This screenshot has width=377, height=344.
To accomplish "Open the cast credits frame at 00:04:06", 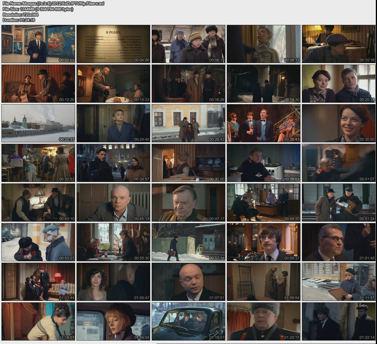I will tap(113, 44).
